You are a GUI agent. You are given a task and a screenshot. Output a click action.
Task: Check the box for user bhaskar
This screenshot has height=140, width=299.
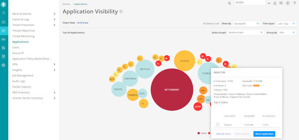(218, 124)
